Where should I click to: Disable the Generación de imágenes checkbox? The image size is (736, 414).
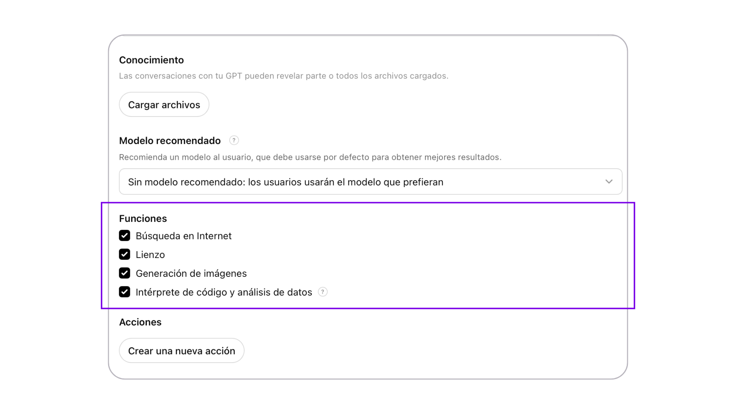125,273
